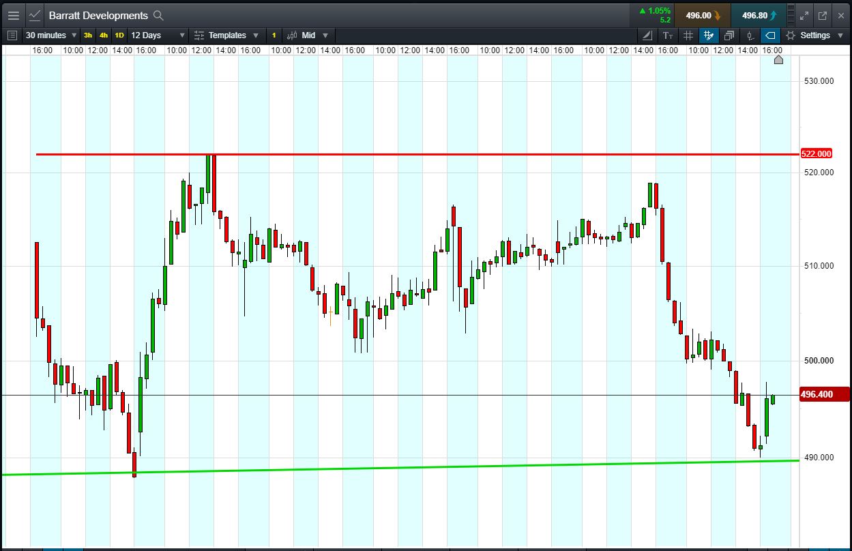Click the grey home marker on the axis
This screenshot has height=551, width=852.
[779, 60]
